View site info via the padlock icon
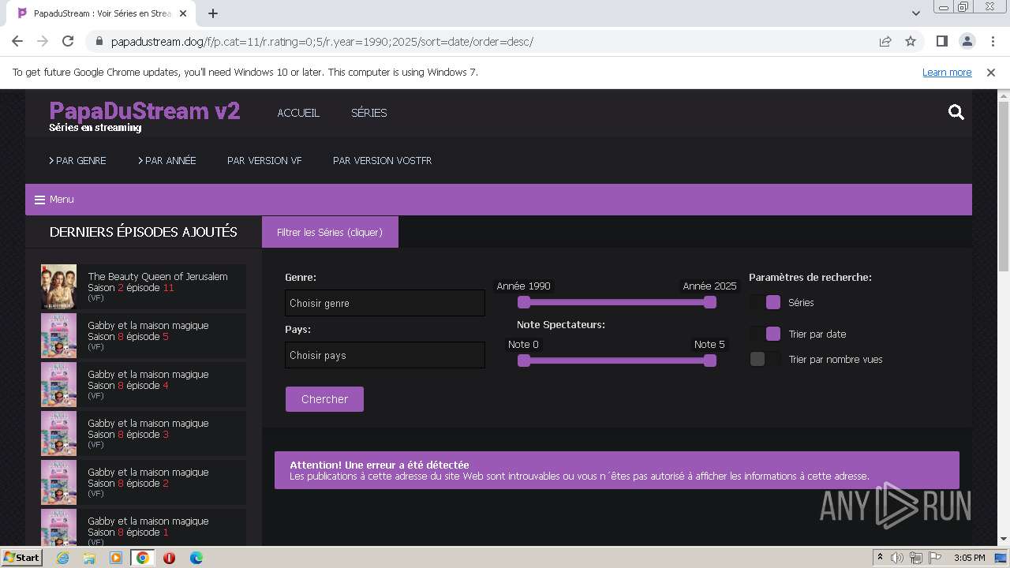 point(99,41)
